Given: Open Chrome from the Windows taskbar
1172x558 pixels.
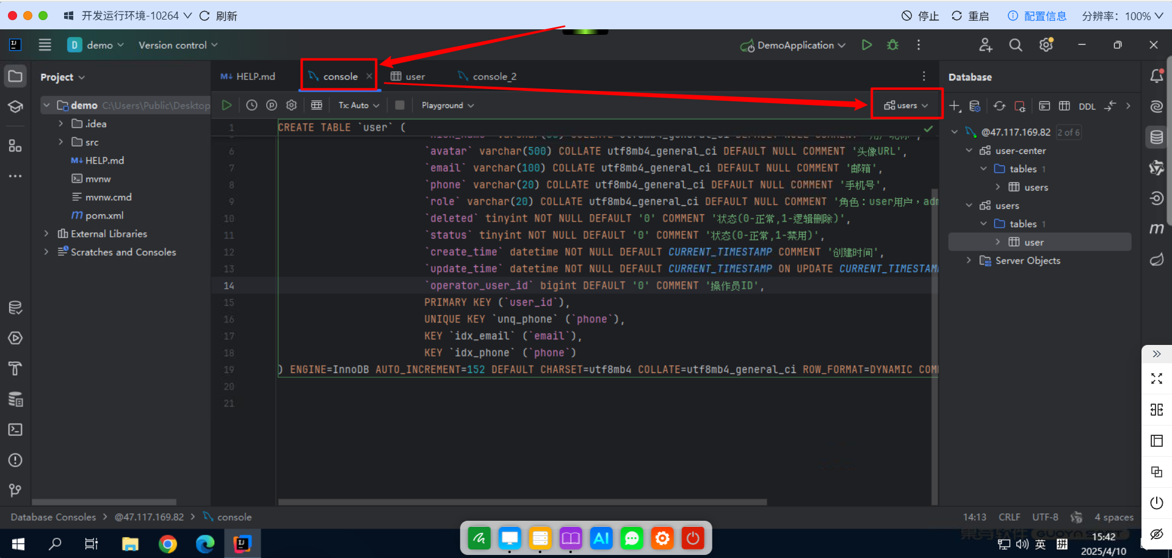Looking at the screenshot, I should pos(167,543).
